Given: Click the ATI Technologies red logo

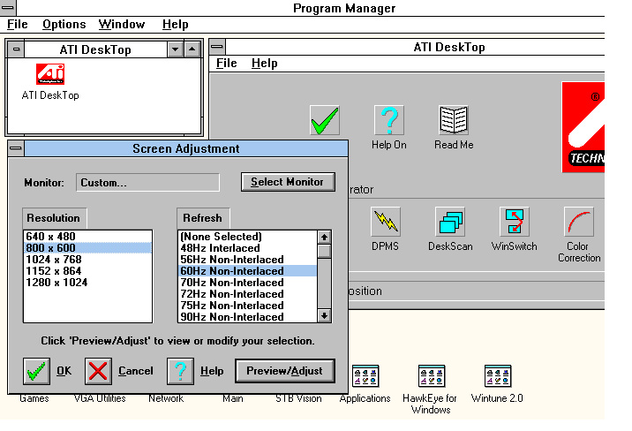Looking at the screenshot, I should pos(583,127).
